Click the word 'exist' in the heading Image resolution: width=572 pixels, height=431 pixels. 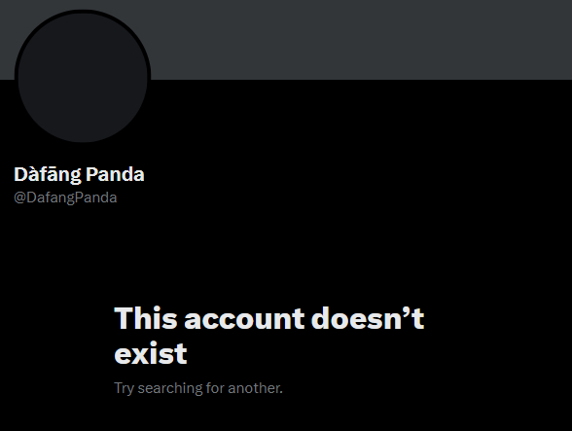pos(151,353)
